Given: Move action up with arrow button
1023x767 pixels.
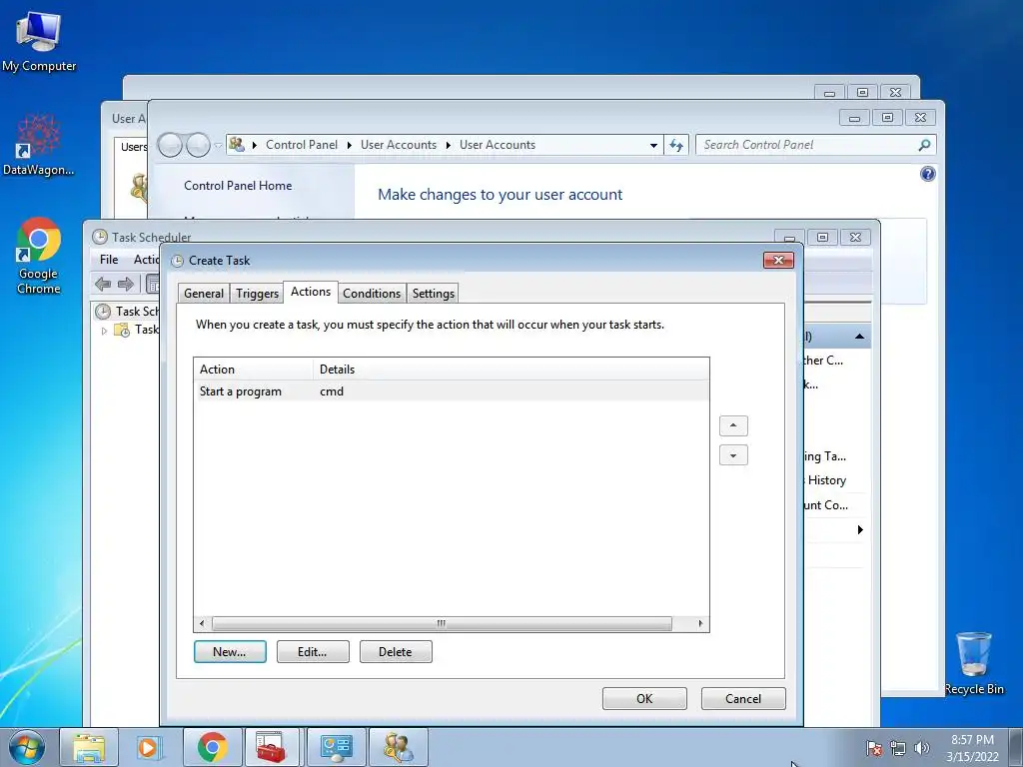Looking at the screenshot, I should coord(733,425).
